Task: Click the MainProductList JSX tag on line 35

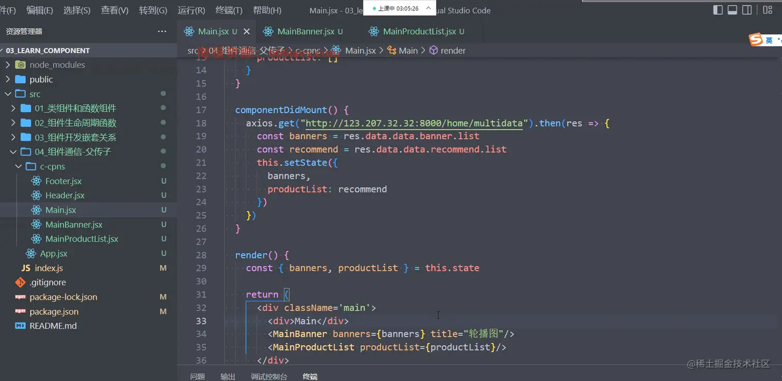Action: tap(313, 347)
